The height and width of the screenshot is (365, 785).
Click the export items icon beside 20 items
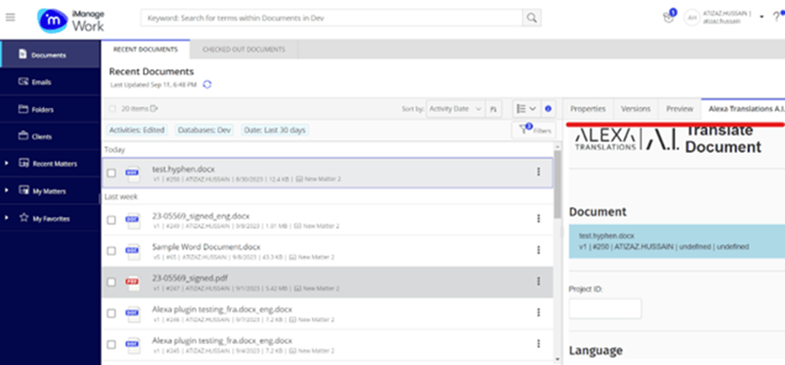[155, 108]
